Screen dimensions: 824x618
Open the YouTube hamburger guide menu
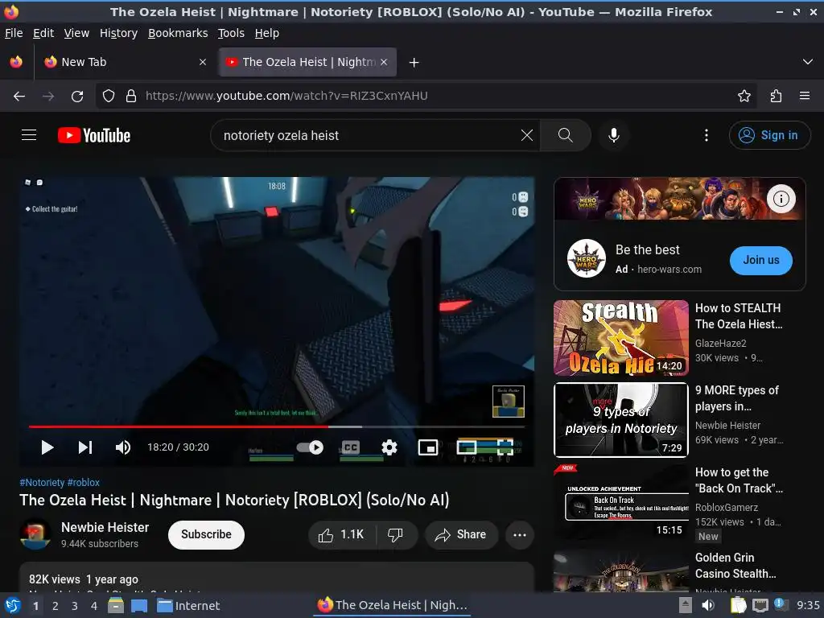[29, 135]
